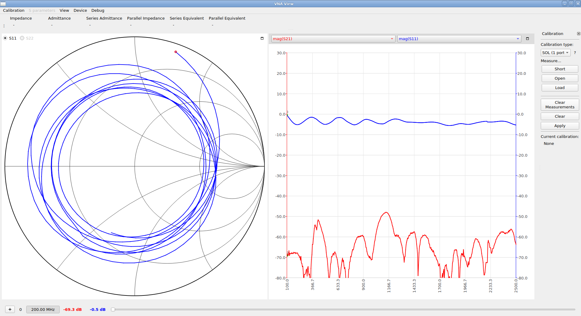The height and width of the screenshot is (316, 581).
Task: Add a marker with the plus button
Action: [x=10, y=309]
